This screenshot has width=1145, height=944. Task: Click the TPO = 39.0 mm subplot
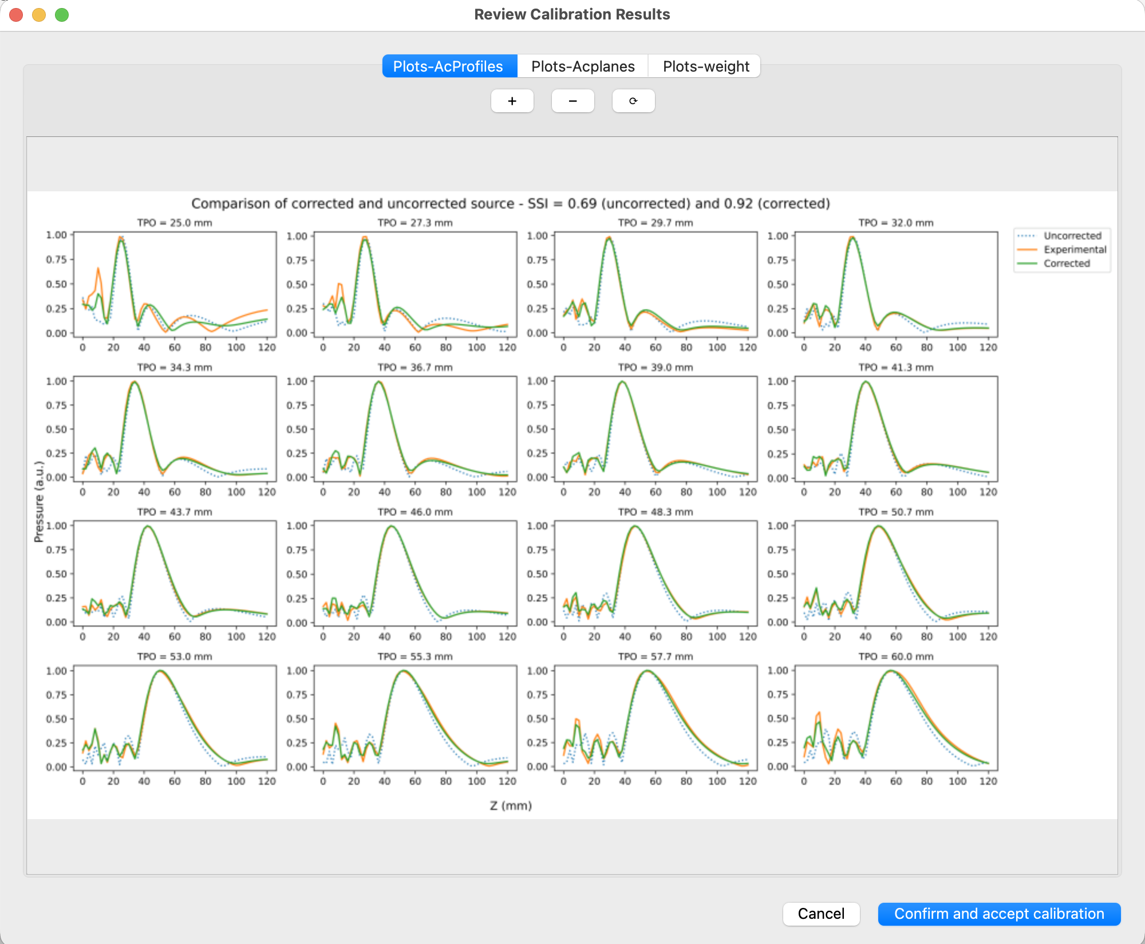click(656, 428)
